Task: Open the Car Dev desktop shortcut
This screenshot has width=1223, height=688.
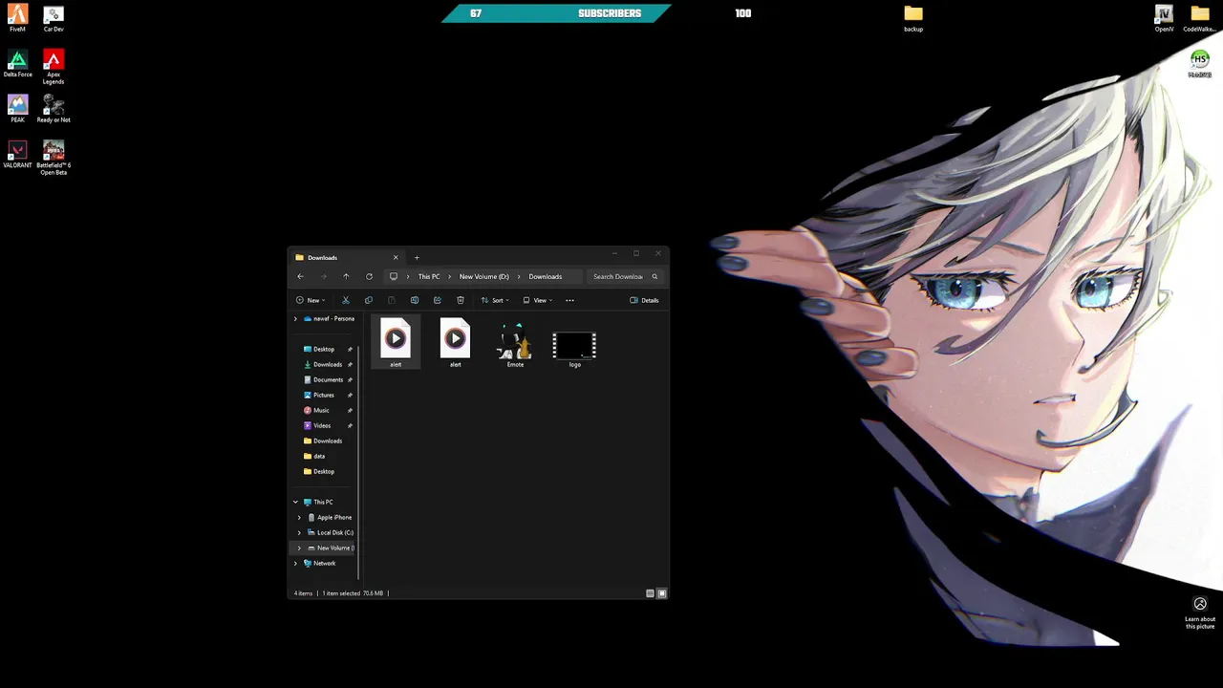Action: tap(54, 18)
